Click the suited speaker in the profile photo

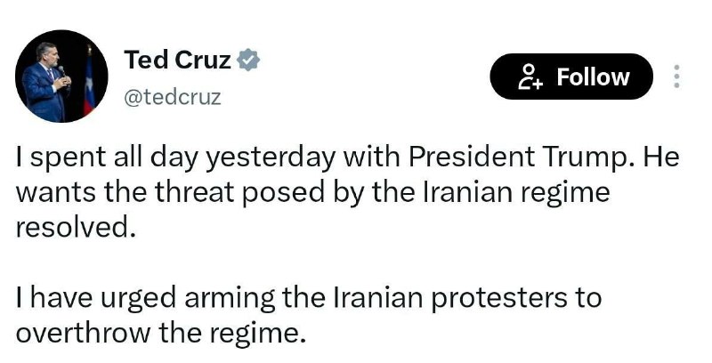click(47, 82)
